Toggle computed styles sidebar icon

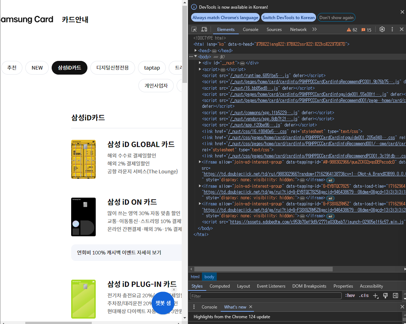click(x=396, y=296)
